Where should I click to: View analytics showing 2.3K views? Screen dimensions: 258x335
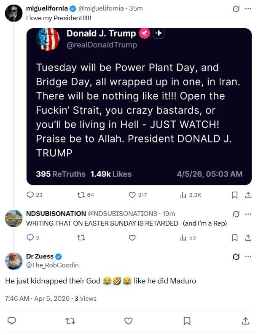(191, 195)
